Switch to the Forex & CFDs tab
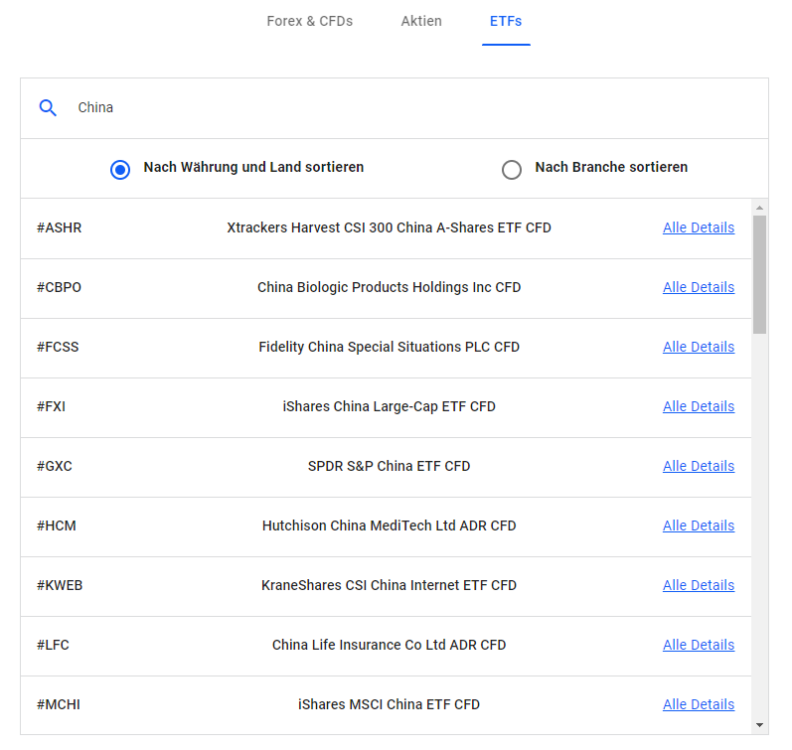This screenshot has height=750, width=792. (x=310, y=21)
